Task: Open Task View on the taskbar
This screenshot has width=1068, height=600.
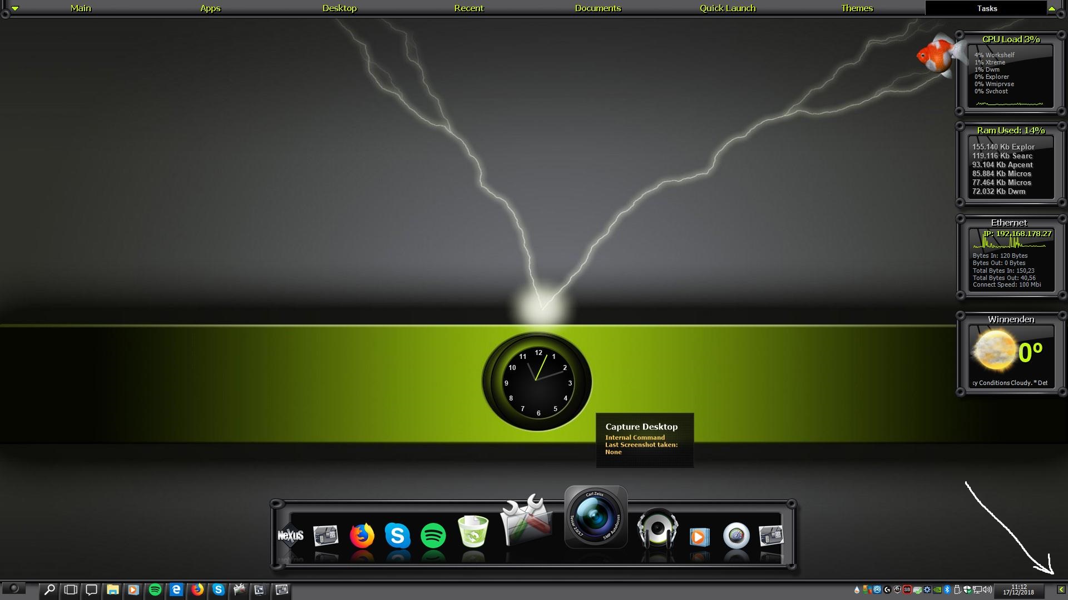Action: point(71,590)
